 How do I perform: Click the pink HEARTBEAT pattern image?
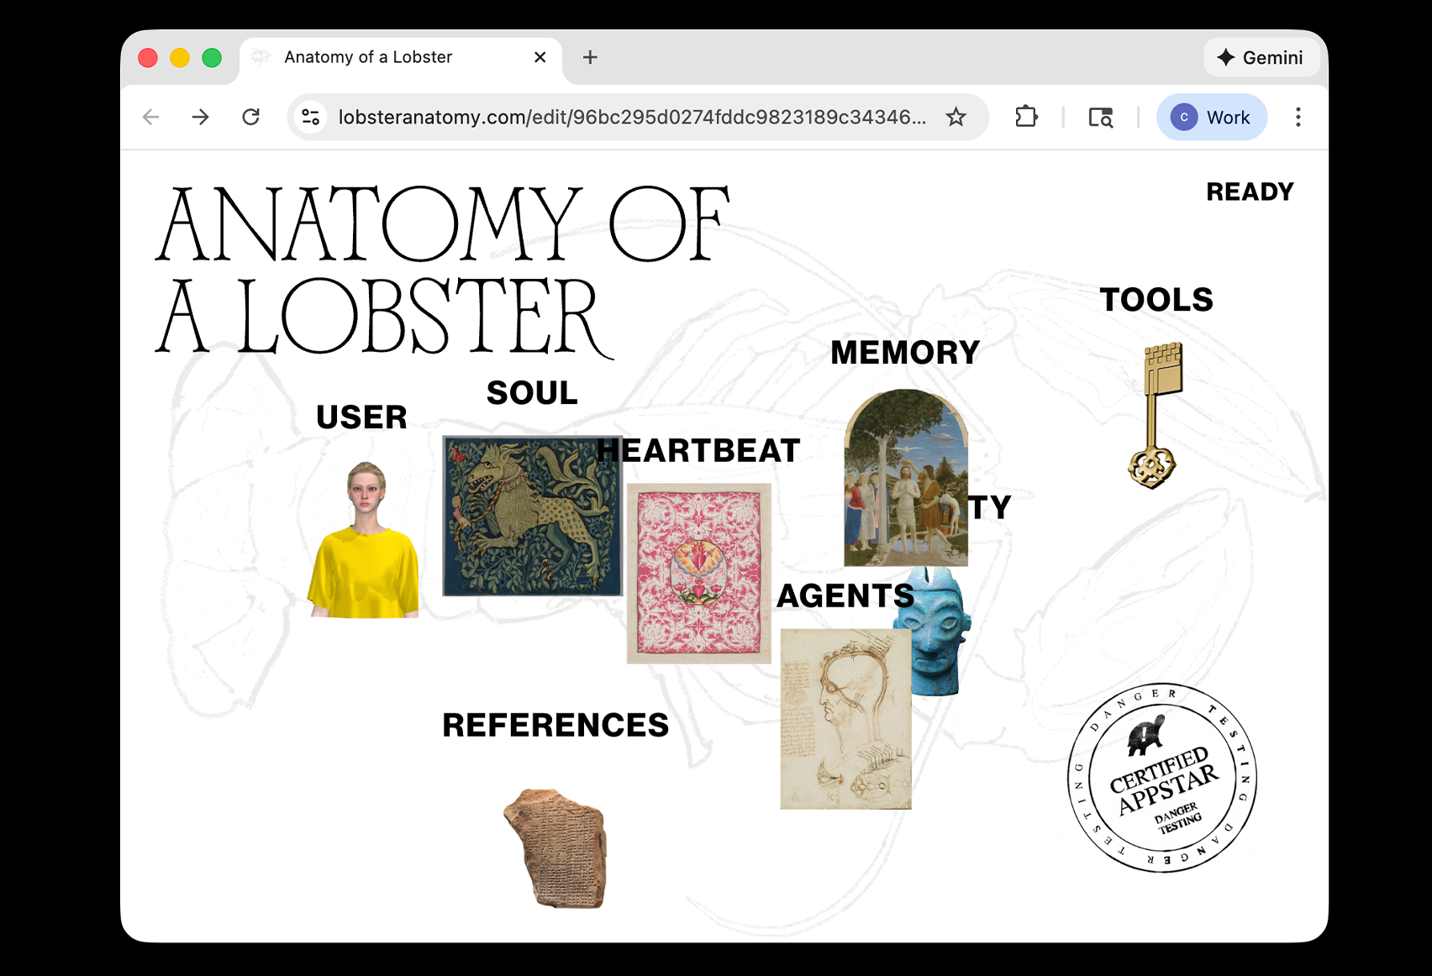[x=698, y=574]
